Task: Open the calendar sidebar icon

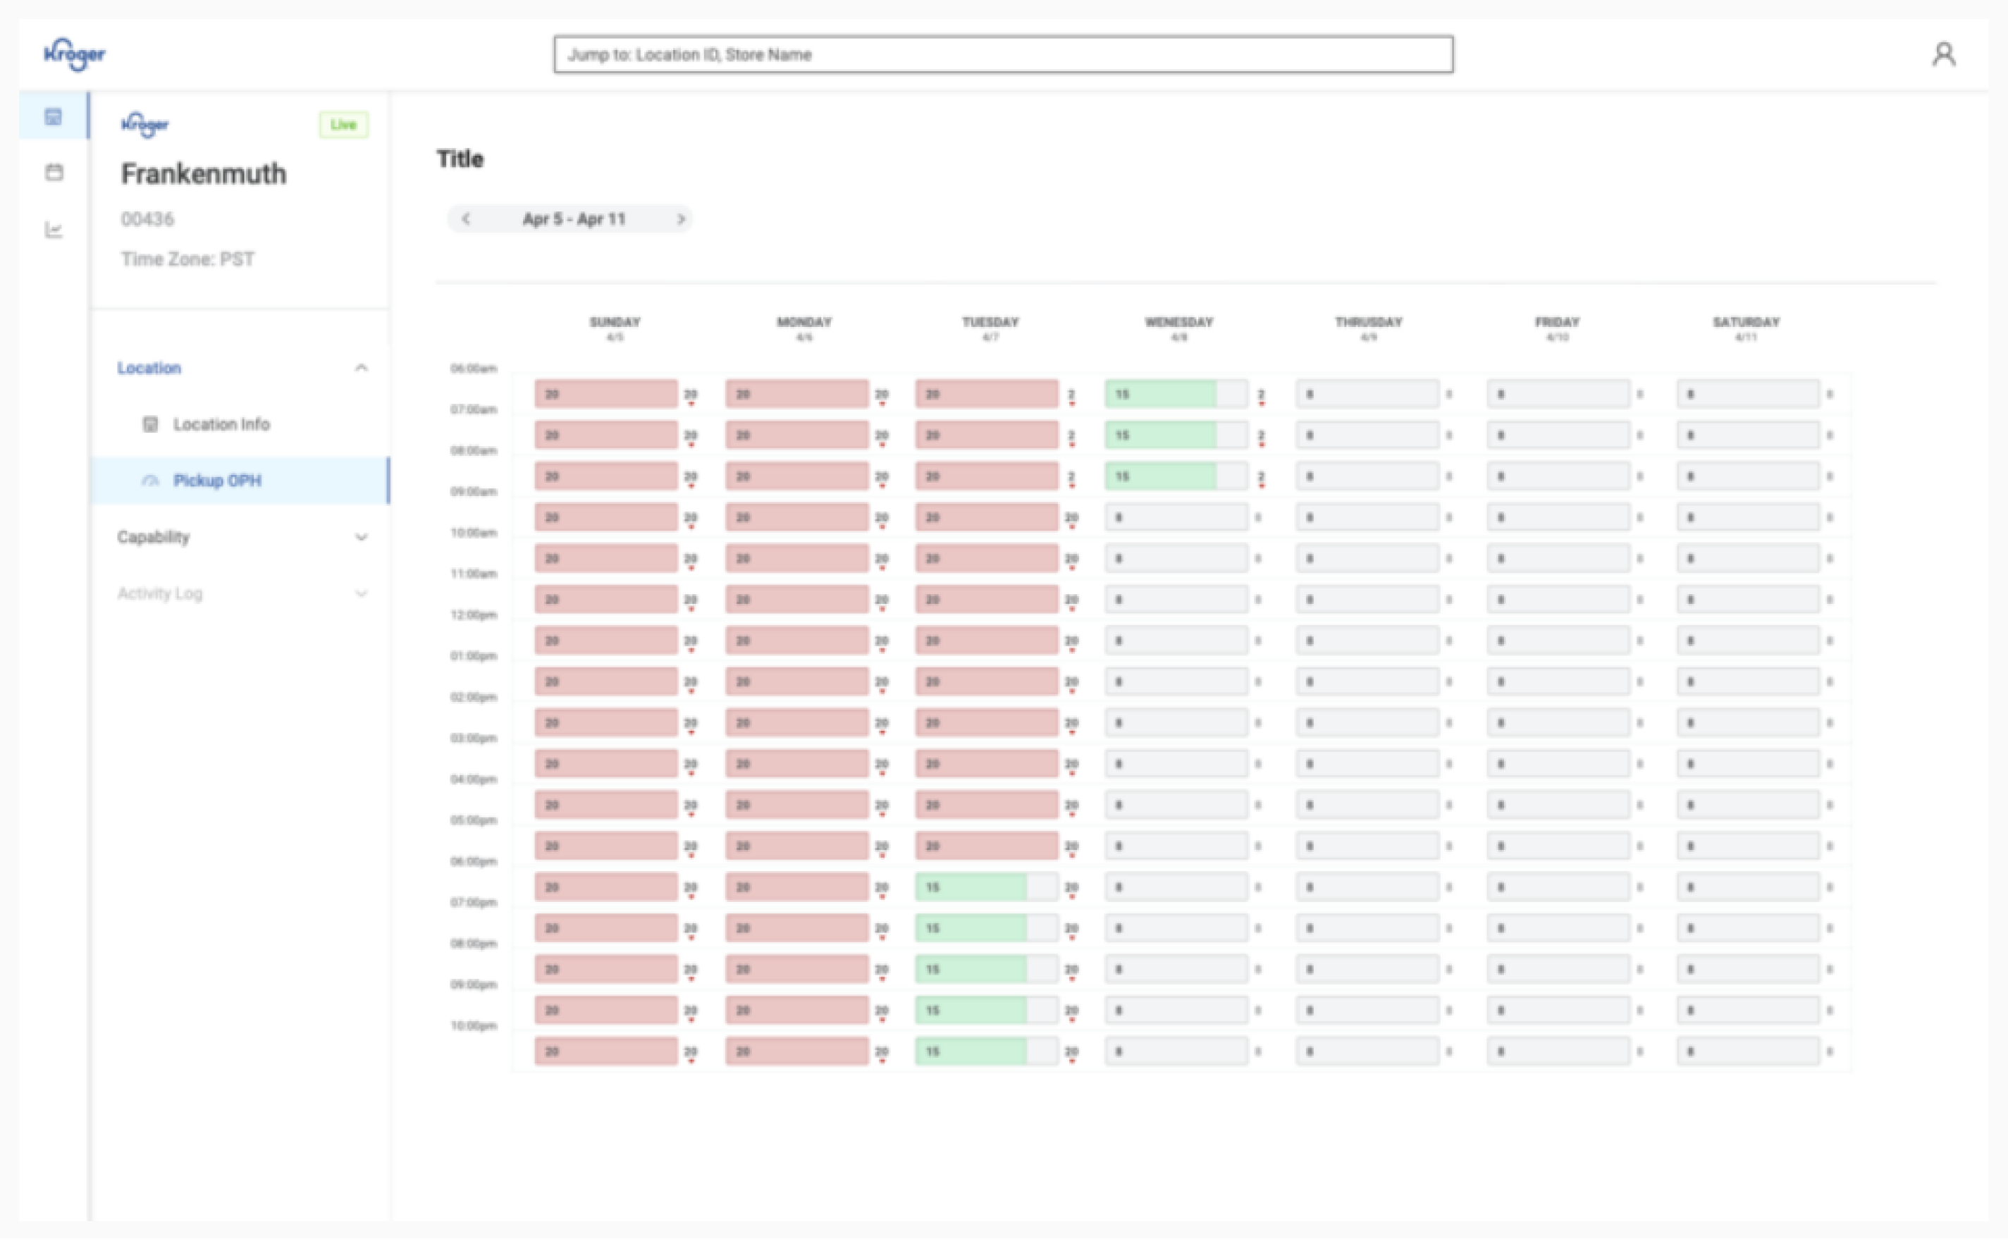Action: pyautogui.click(x=54, y=173)
